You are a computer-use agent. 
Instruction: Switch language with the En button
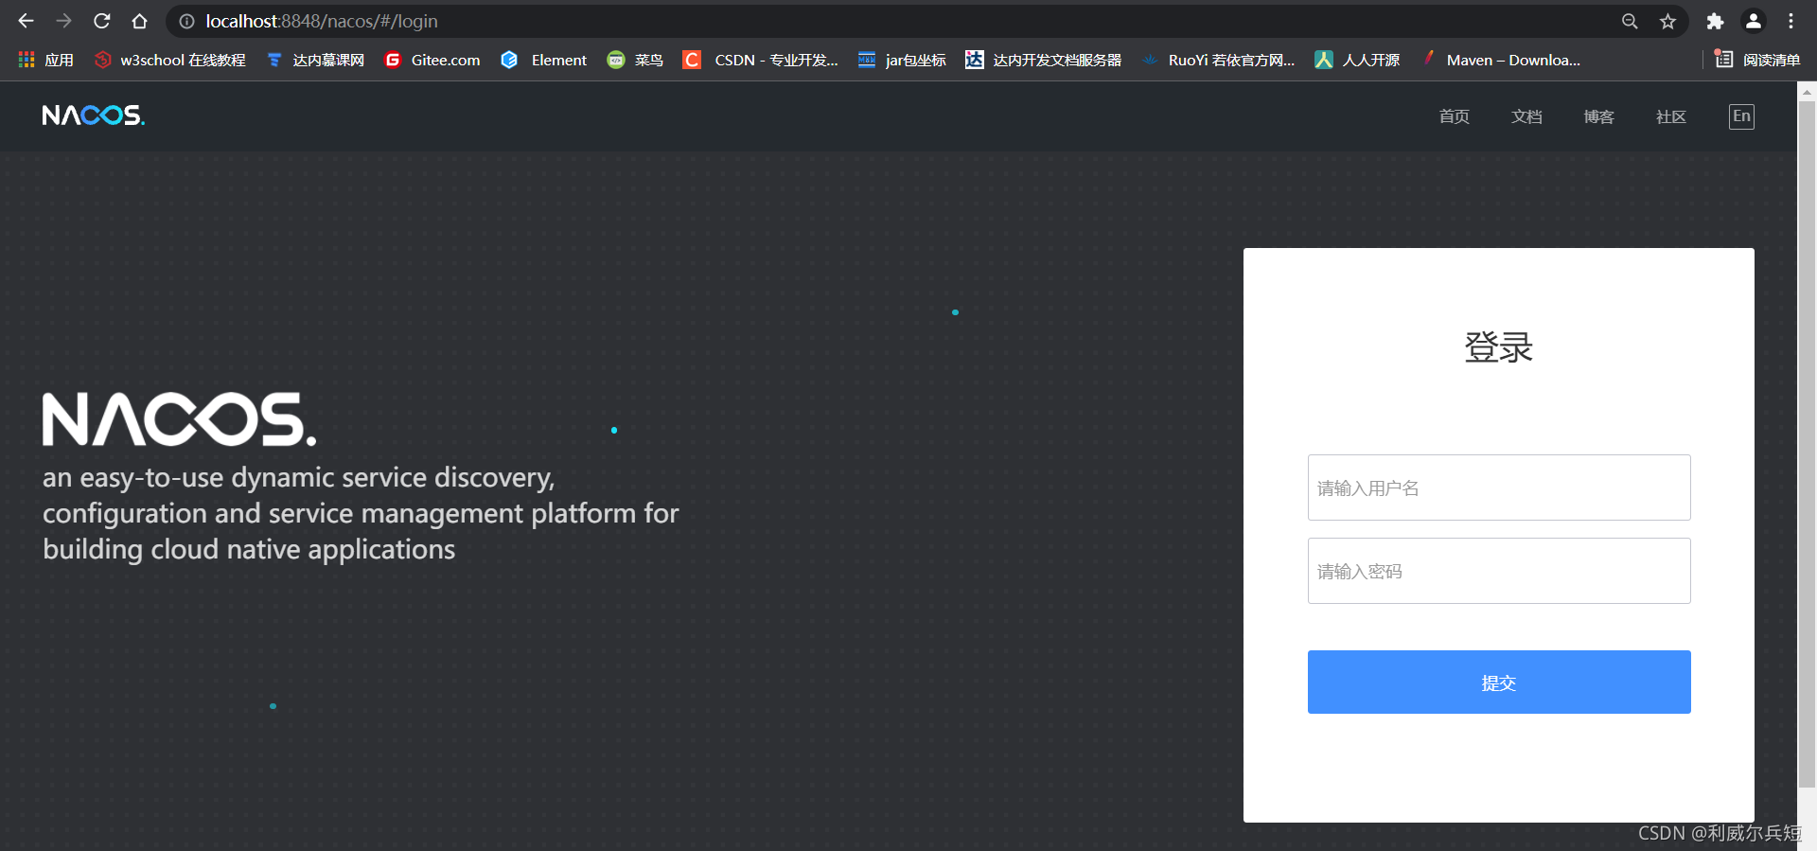[x=1741, y=116]
